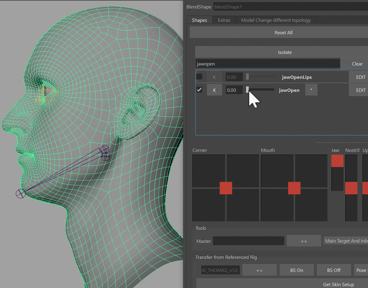Set a key with jawOpenLips K button
This screenshot has height=288, width=368.
[215, 77]
